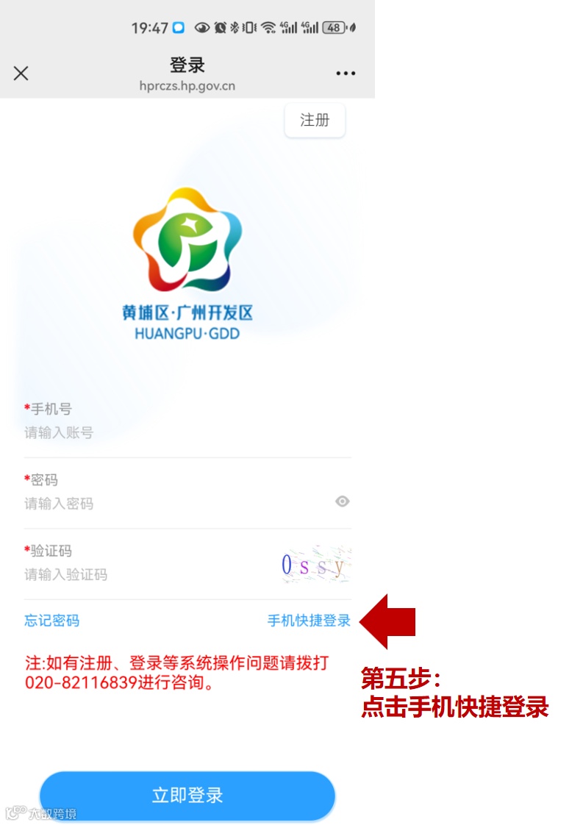
Task: Tap the Wi-Fi icon in status bar
Action: coord(268,27)
